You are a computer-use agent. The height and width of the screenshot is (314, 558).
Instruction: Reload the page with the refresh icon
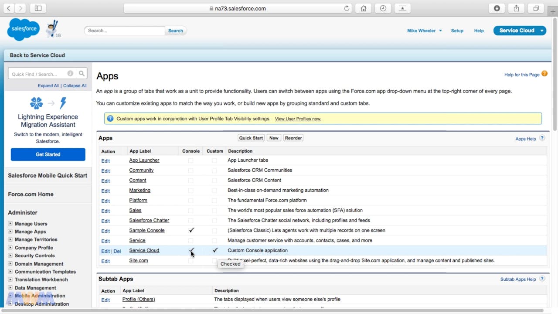[x=347, y=8]
